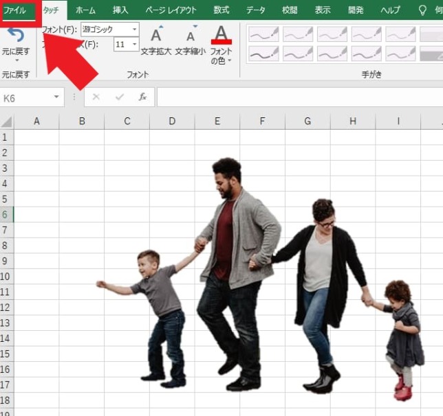Select fourth pen in bottom ink row
Screen dimensions: 443x416
tap(366, 54)
